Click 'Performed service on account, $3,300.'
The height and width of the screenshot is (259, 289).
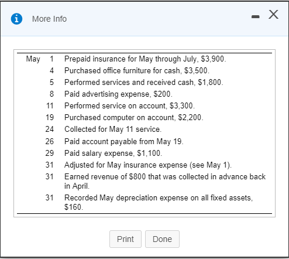tap(129, 105)
